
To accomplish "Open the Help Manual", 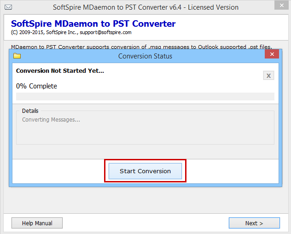I will [37, 223].
